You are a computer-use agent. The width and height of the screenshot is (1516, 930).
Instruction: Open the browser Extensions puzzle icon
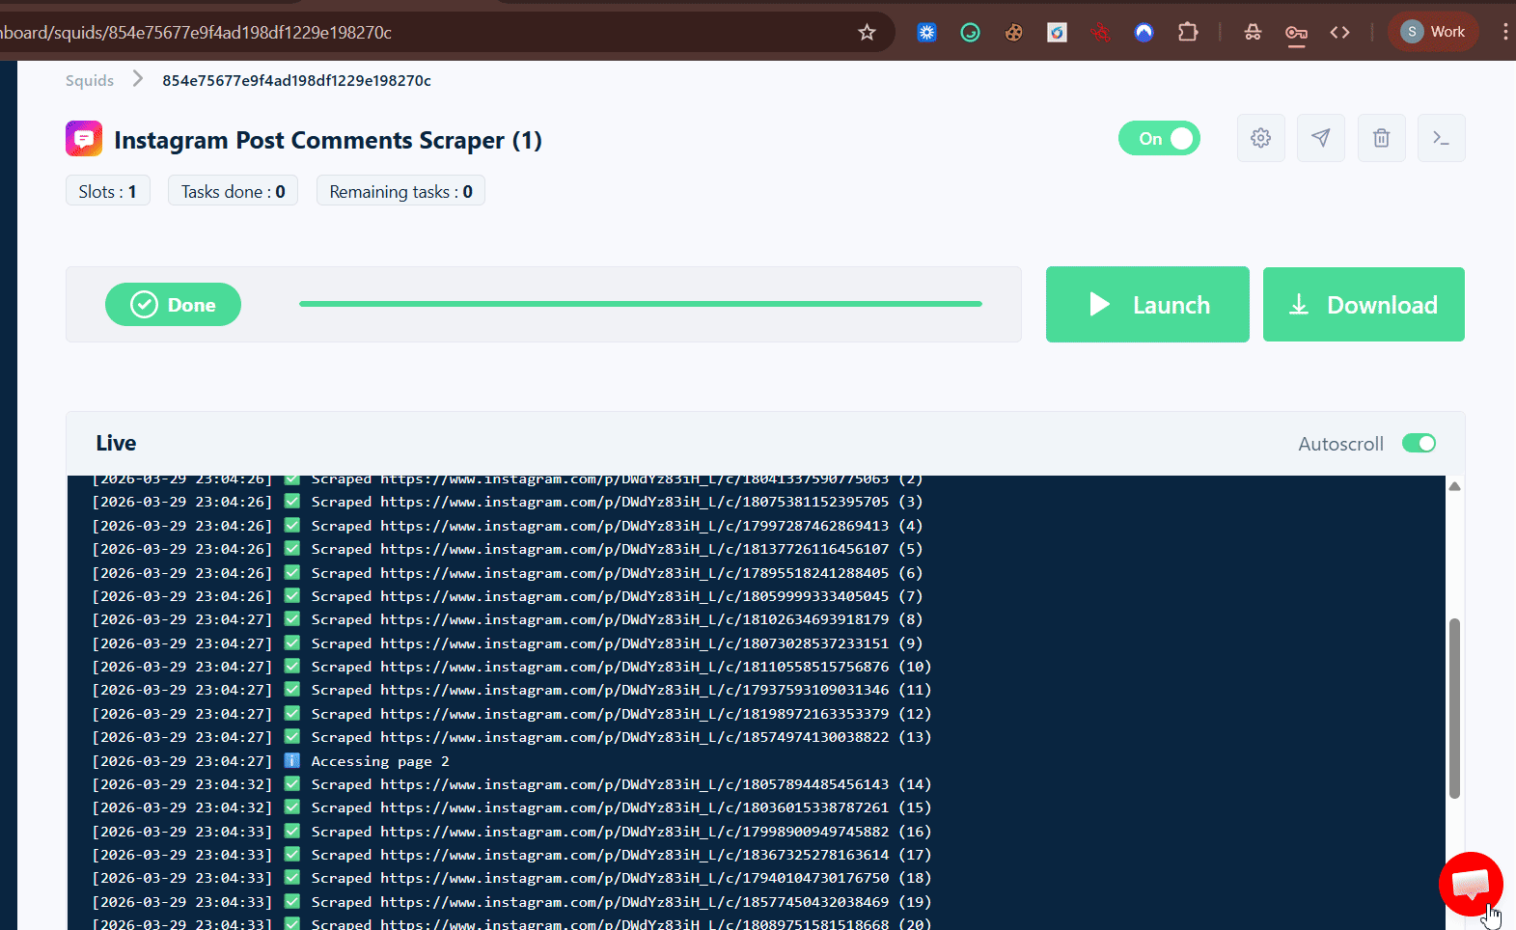(x=1188, y=32)
